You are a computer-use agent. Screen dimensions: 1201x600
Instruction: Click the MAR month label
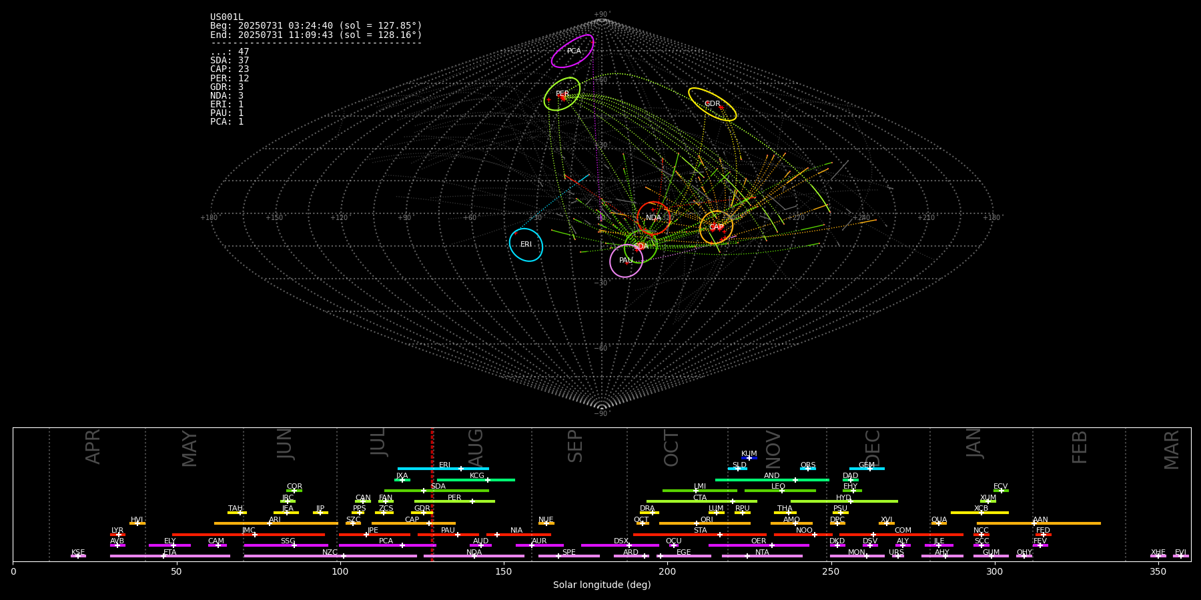1172,450
